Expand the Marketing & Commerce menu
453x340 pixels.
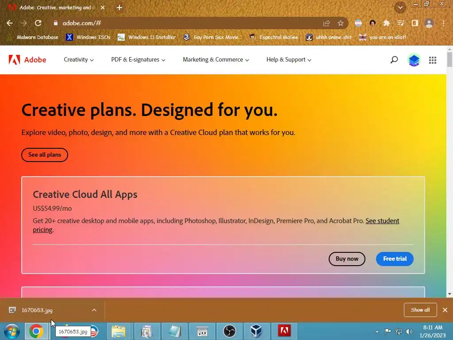tap(216, 60)
